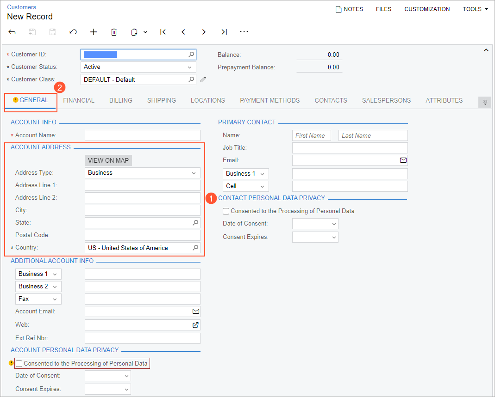Open the Payment Methods tab

tap(269, 100)
